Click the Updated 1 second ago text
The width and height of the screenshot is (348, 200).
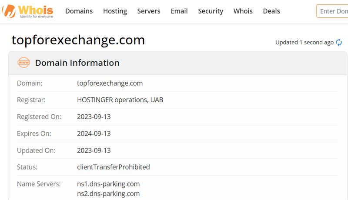(x=304, y=42)
